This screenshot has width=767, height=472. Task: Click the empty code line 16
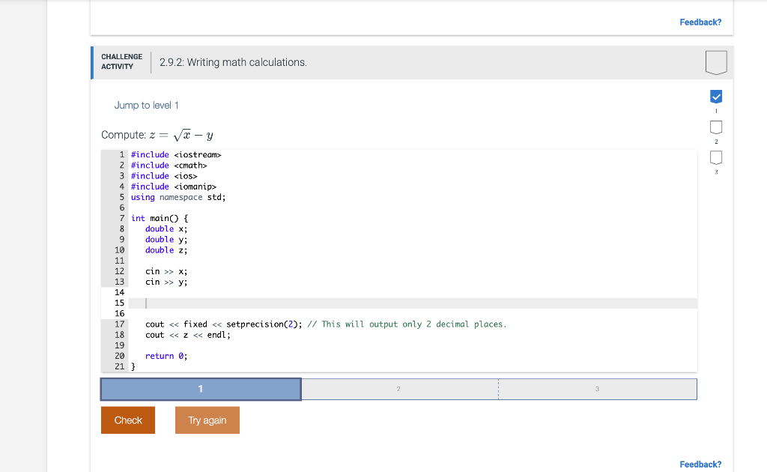[413, 313]
